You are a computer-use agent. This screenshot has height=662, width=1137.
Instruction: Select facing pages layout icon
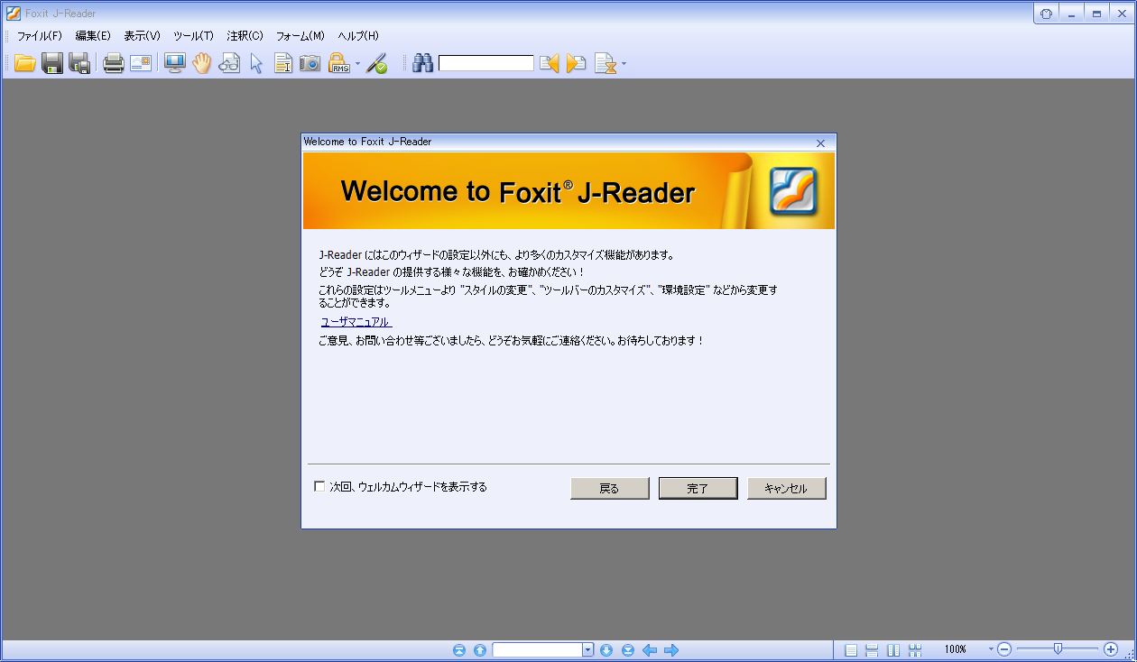tap(893, 649)
